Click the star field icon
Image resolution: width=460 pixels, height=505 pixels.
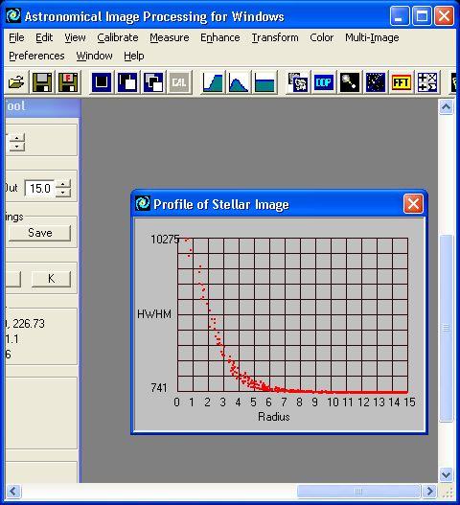(x=376, y=82)
